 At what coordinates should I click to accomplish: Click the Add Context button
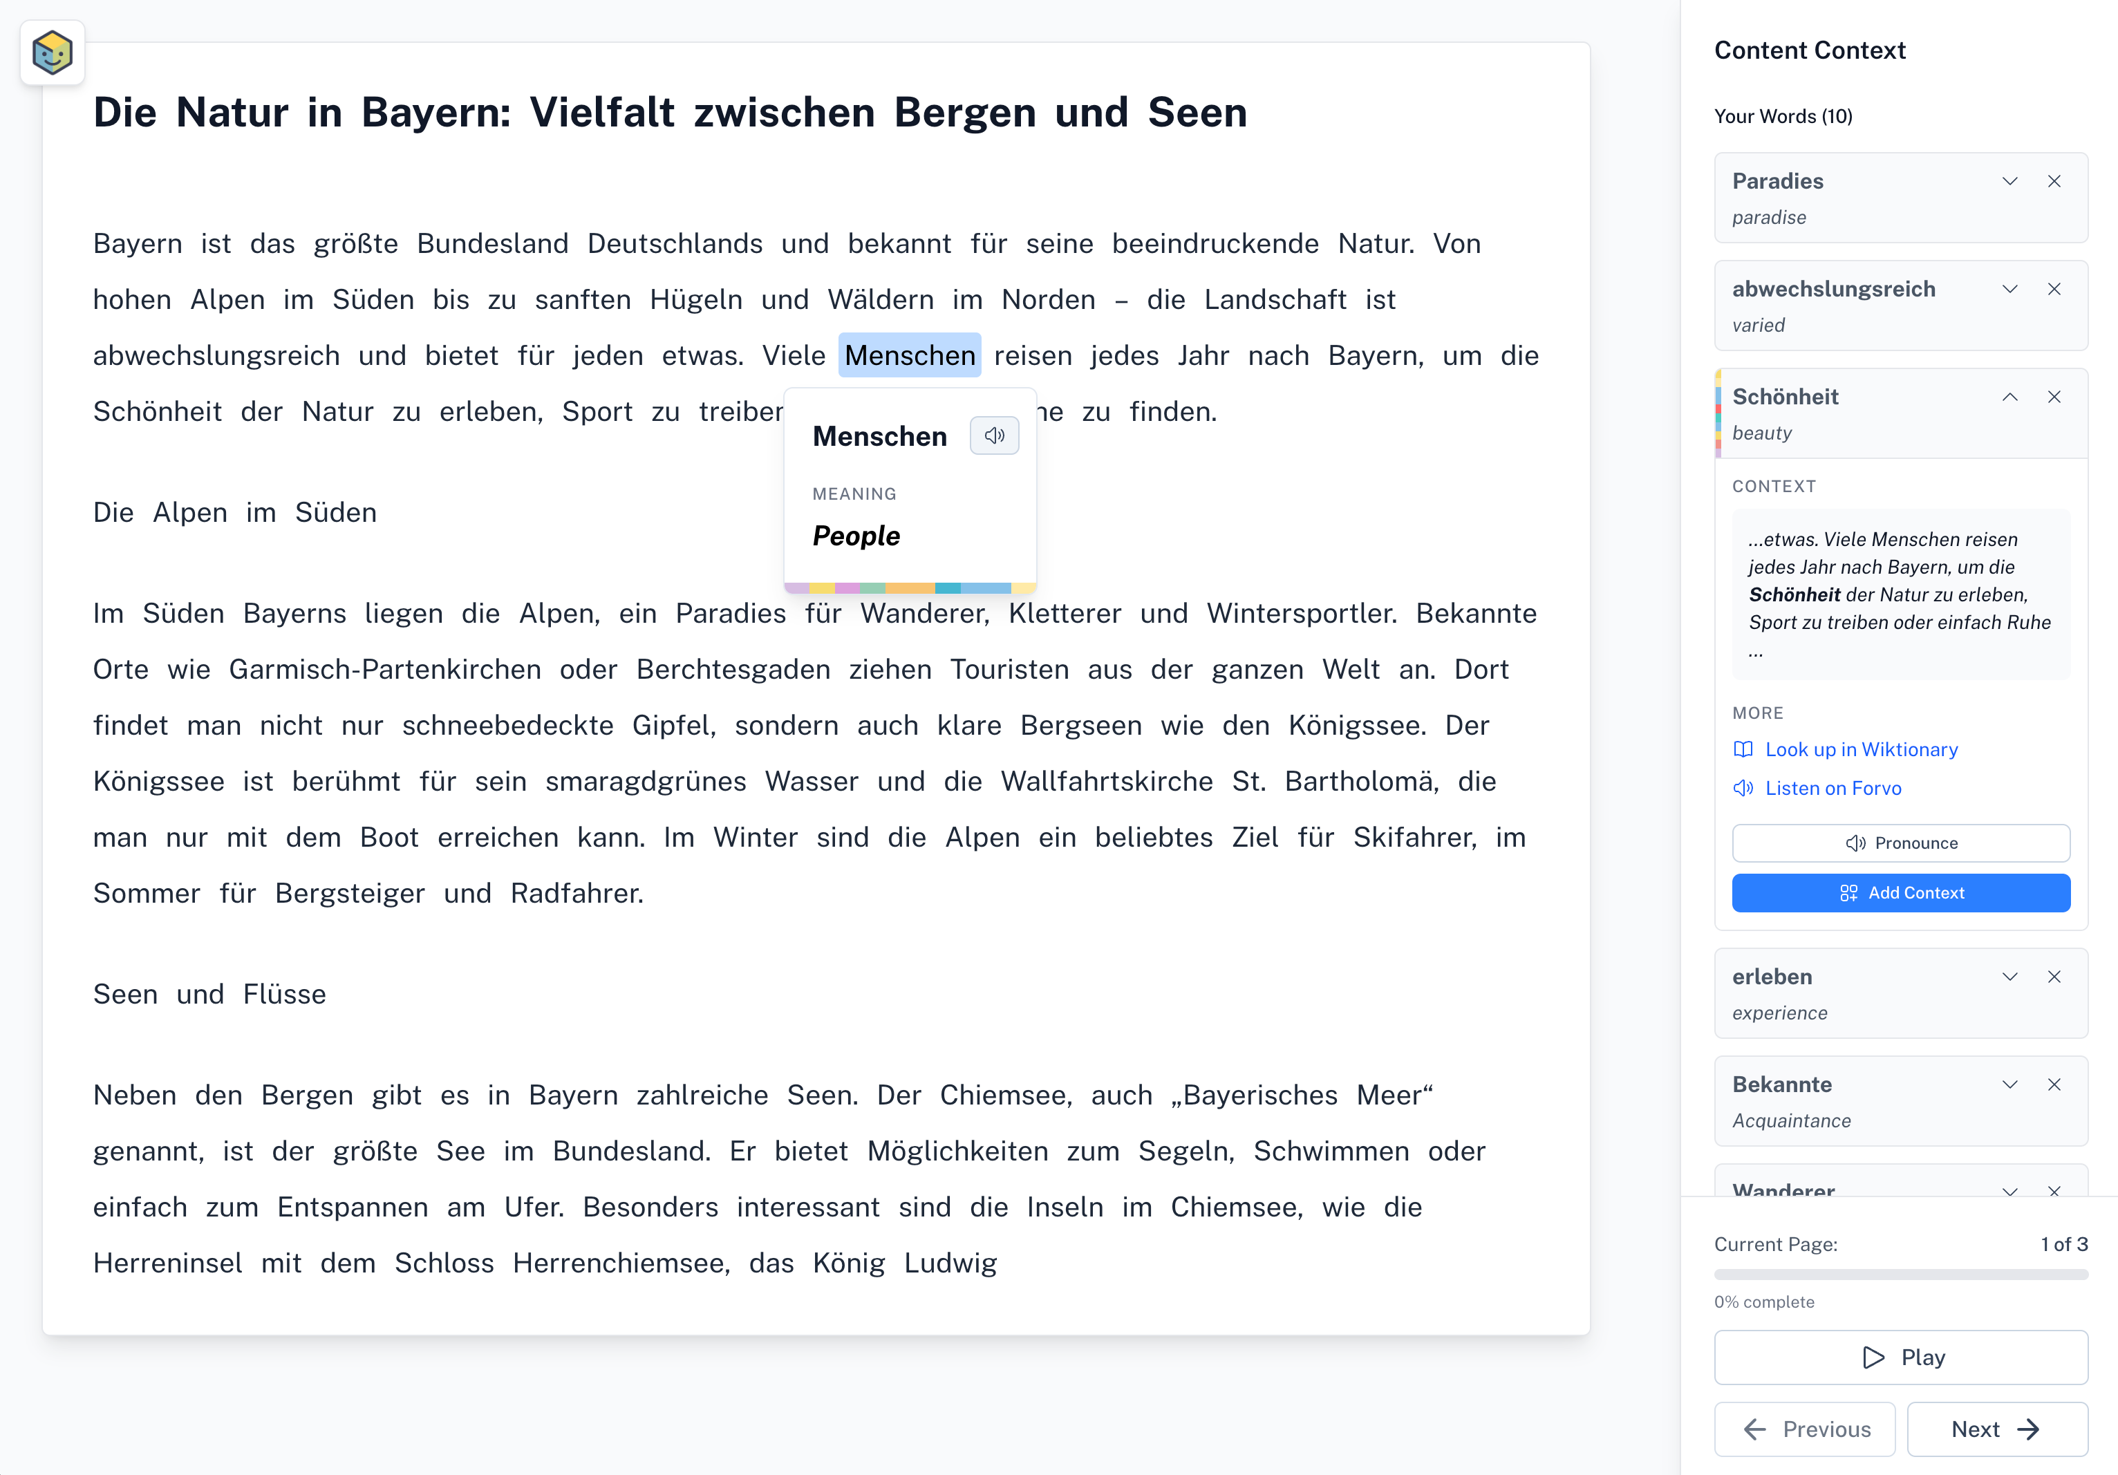point(1900,892)
